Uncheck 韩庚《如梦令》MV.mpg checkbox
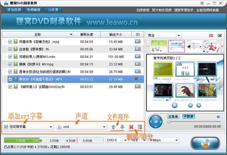Screen dimensions: 227x155 10,64
